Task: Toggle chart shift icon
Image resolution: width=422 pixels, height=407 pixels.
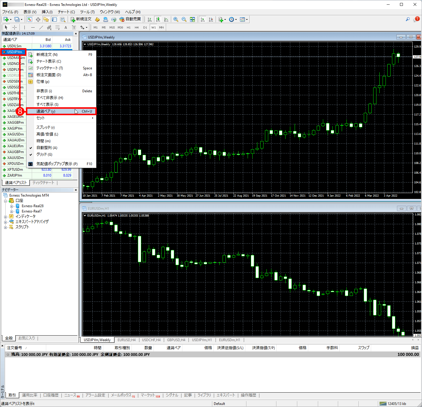Action: coord(211,19)
